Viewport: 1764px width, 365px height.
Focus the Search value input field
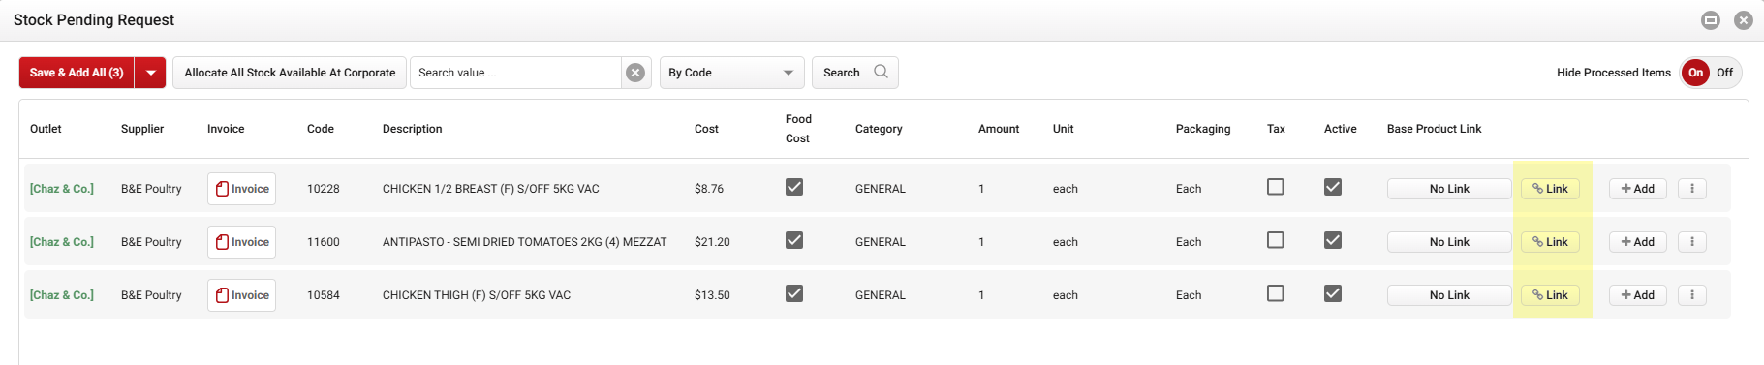(515, 73)
